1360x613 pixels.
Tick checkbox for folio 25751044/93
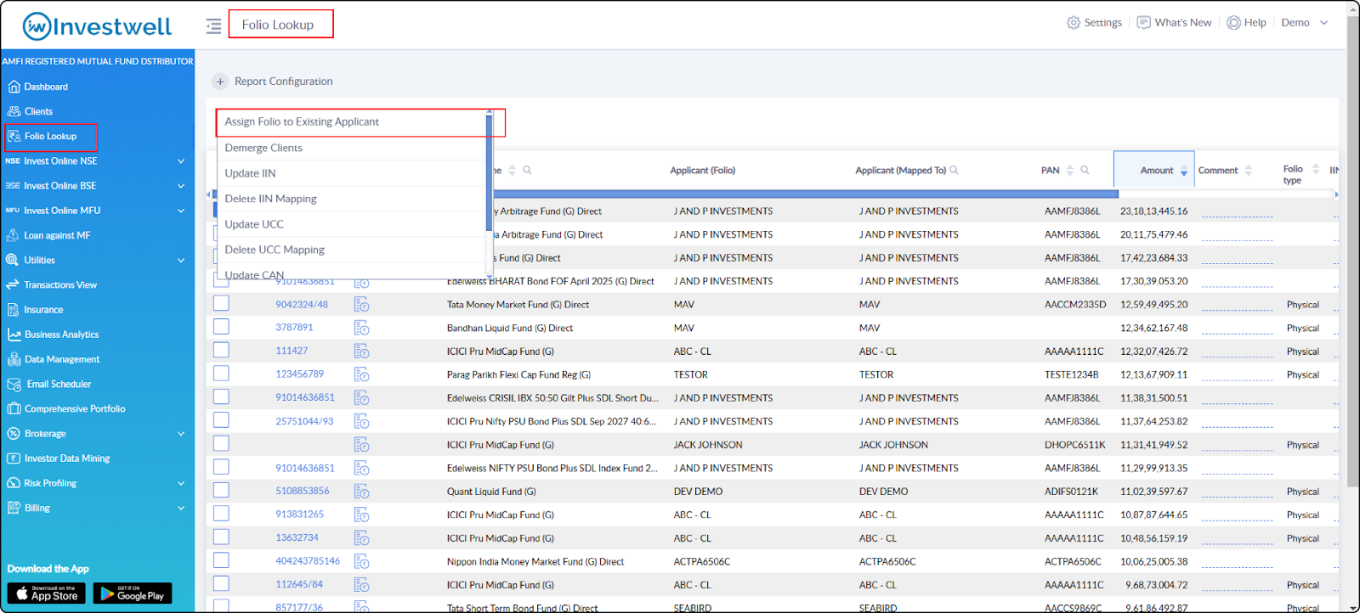[x=221, y=419]
